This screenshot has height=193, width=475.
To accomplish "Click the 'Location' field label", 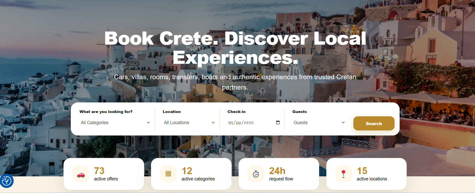I will pyautogui.click(x=172, y=112).
